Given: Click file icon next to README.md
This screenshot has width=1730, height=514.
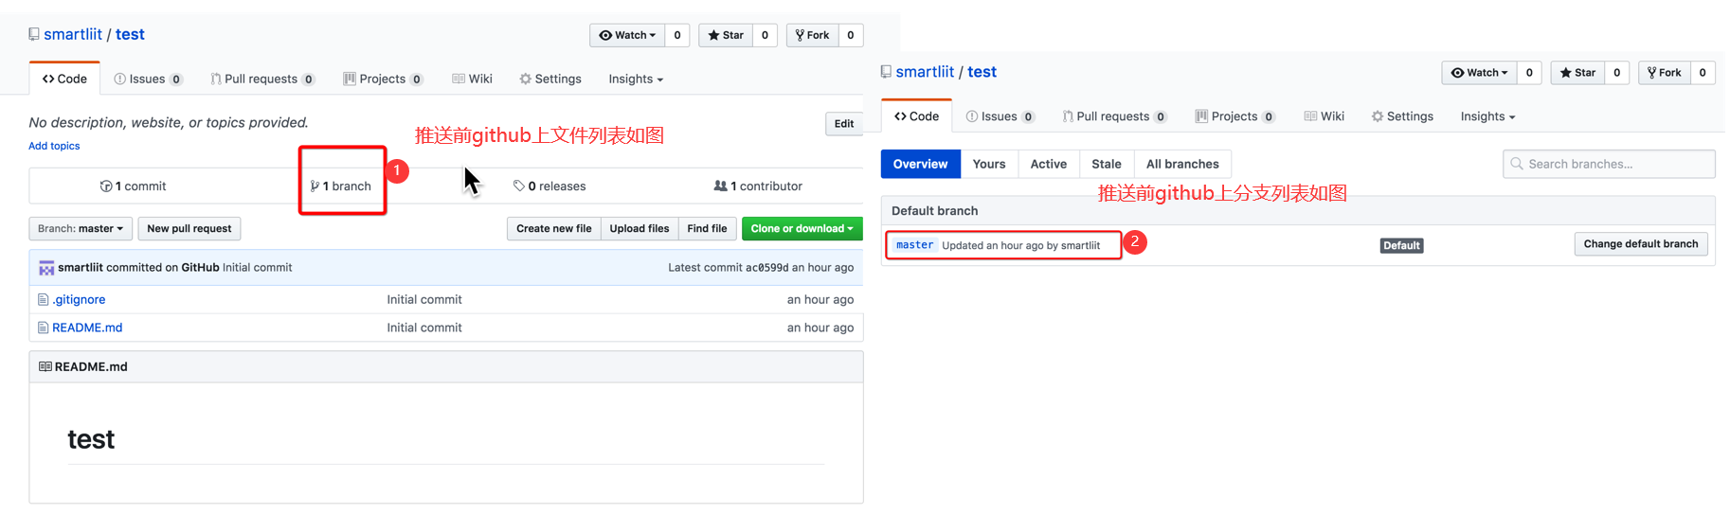Looking at the screenshot, I should pos(43,328).
